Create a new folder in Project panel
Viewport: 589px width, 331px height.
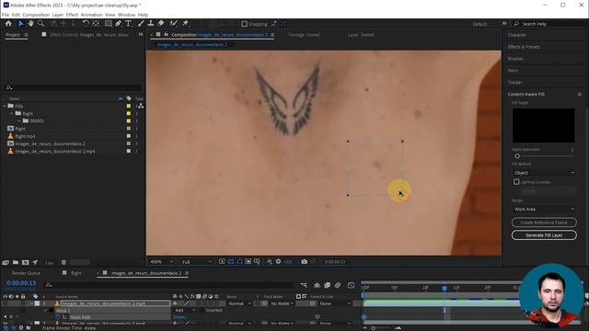point(16,262)
